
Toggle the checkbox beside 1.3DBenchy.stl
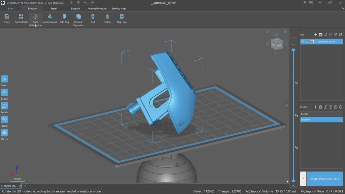coord(312,42)
